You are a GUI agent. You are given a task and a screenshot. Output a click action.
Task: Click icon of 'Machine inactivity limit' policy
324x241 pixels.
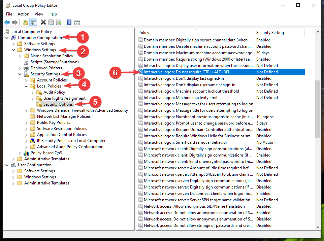point(140,98)
